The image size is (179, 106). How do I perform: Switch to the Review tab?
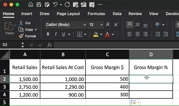coord(135,14)
